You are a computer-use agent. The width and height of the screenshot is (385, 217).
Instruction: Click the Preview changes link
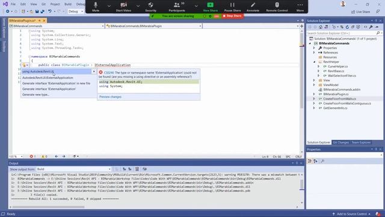110,96
